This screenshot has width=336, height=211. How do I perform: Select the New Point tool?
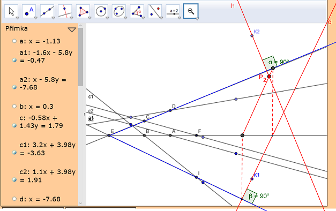pyautogui.click(x=29, y=11)
